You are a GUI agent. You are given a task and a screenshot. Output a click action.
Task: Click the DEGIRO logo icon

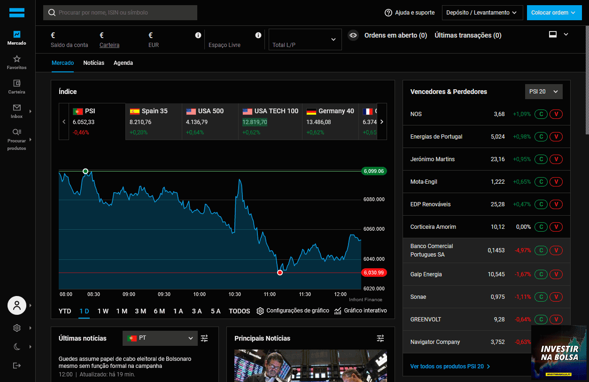click(x=17, y=13)
